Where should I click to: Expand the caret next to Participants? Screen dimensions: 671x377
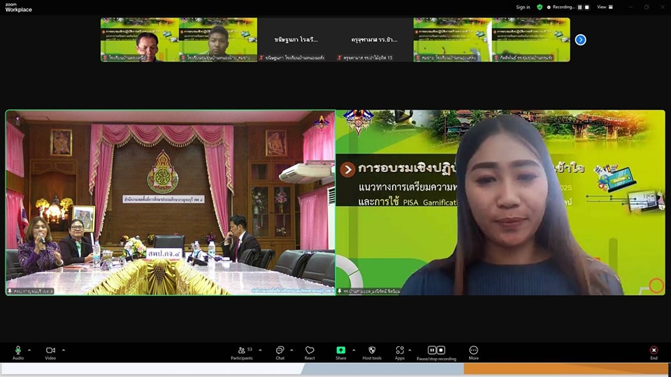tap(260, 350)
